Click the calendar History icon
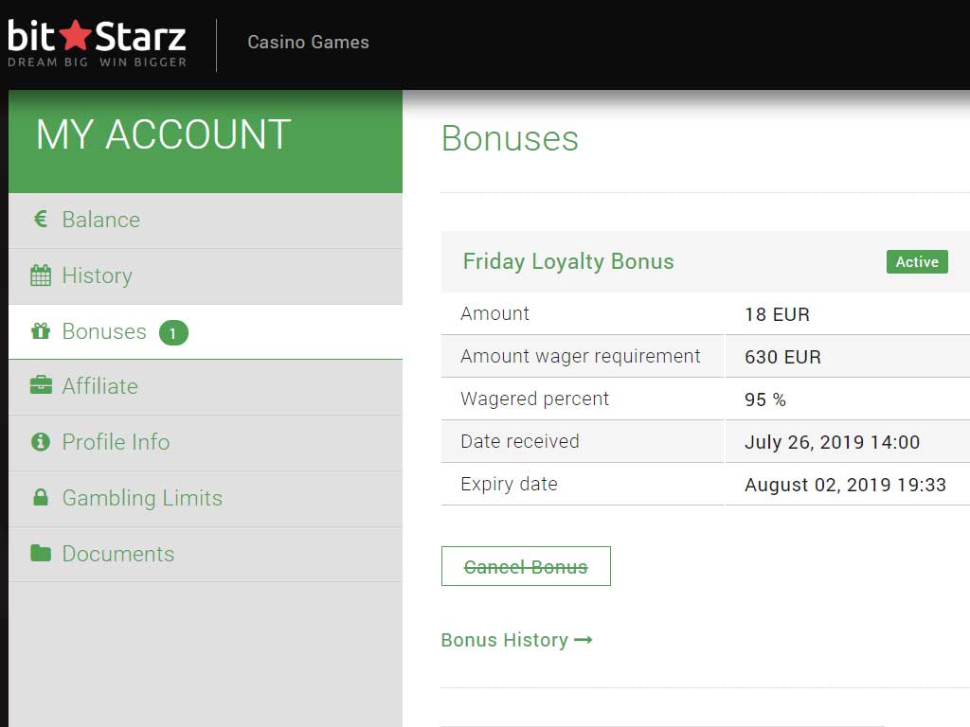Screen dimensions: 970x727 (41, 275)
